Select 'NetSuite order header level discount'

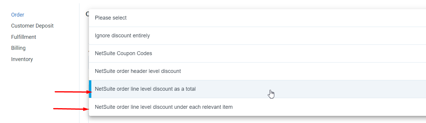(257, 71)
